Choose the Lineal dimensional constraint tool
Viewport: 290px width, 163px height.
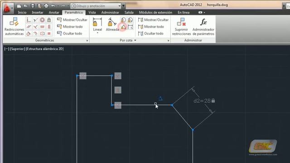tap(97, 24)
